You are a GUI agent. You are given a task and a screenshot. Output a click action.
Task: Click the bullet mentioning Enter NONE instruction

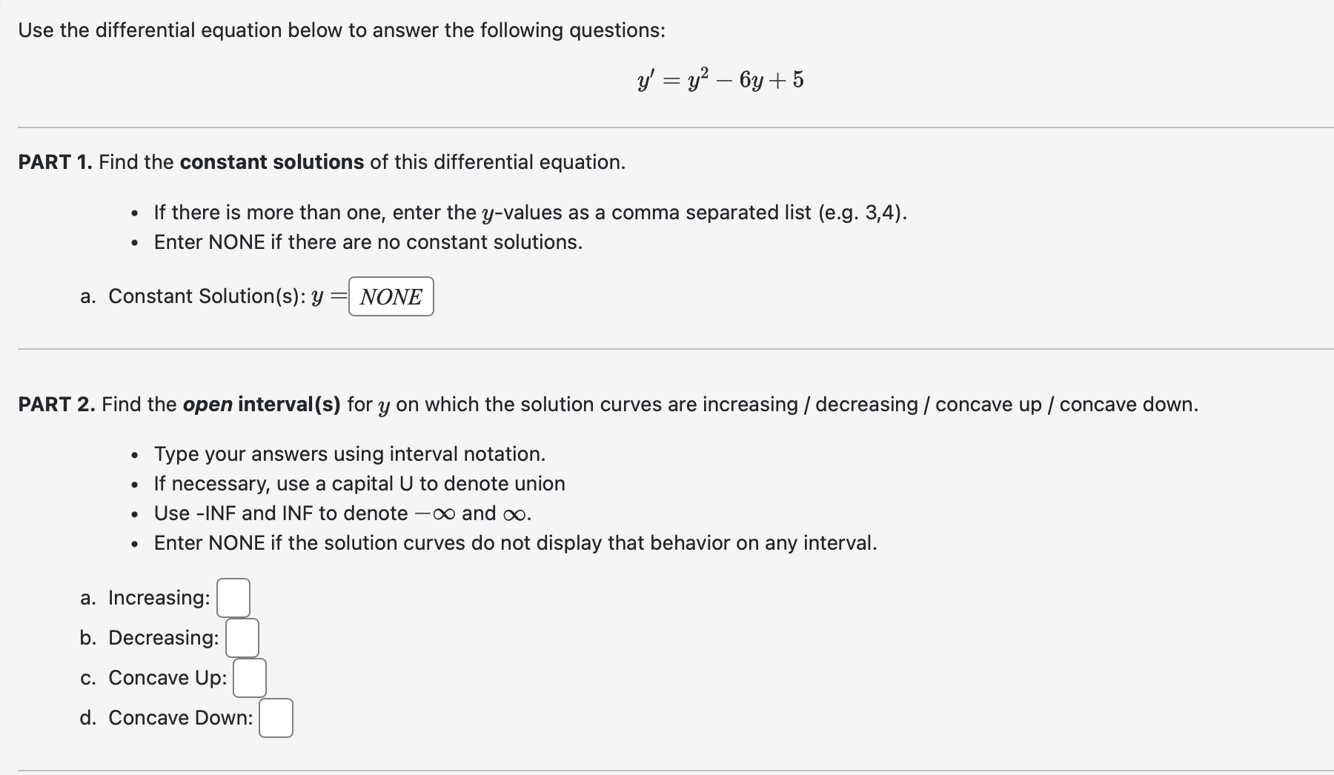[x=368, y=242]
